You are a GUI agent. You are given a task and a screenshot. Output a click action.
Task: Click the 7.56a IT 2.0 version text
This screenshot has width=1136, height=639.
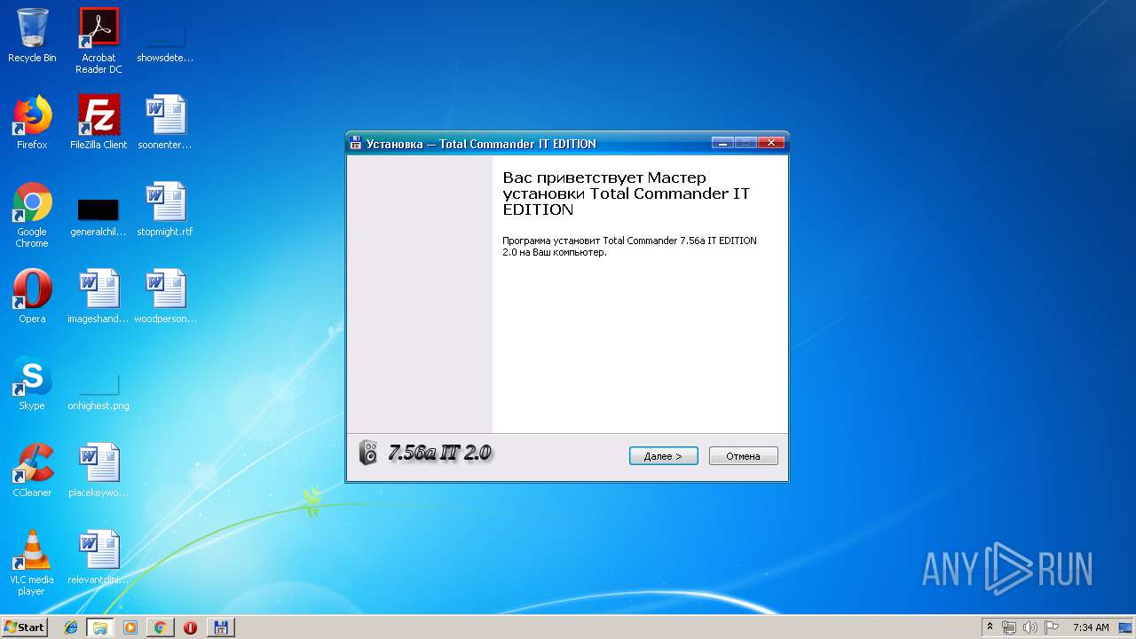click(439, 453)
